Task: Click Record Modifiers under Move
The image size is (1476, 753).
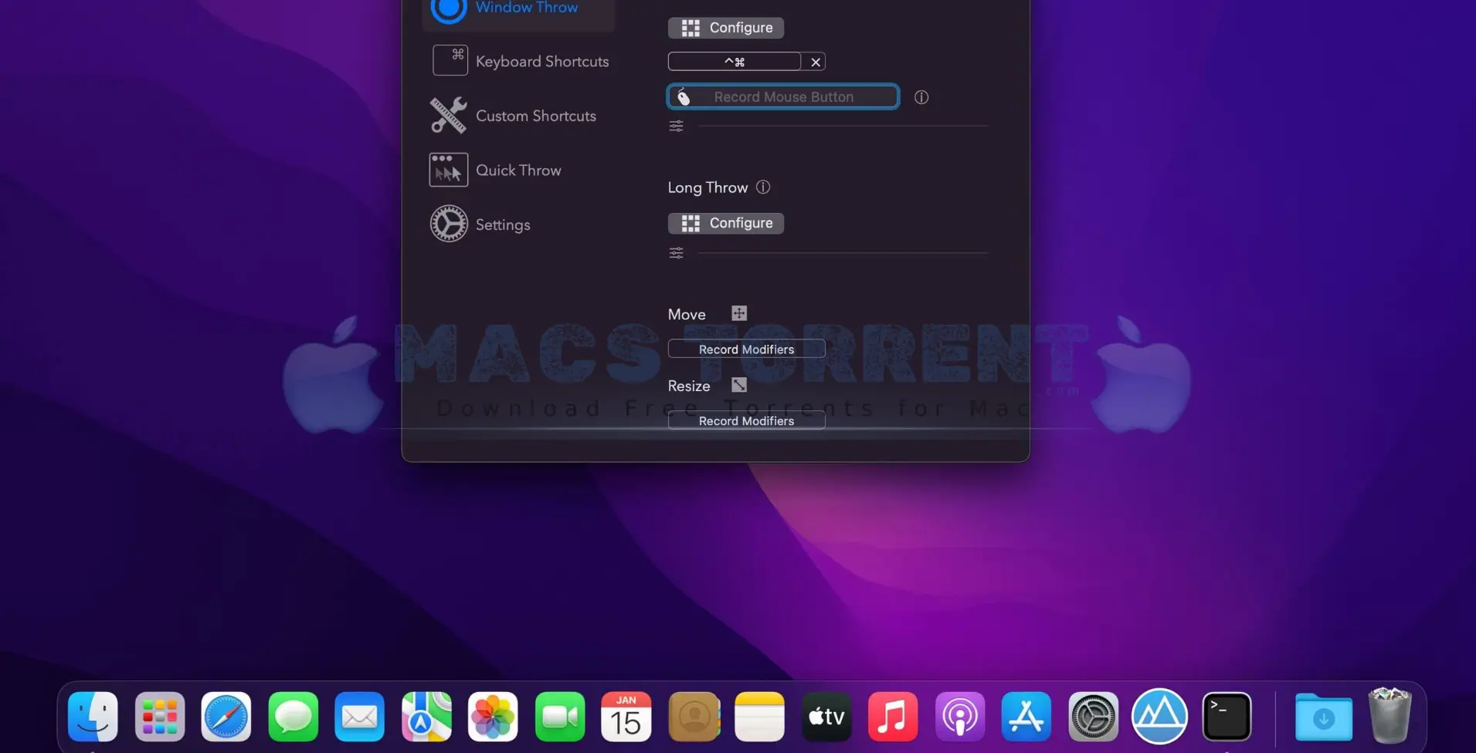Action: click(x=746, y=349)
